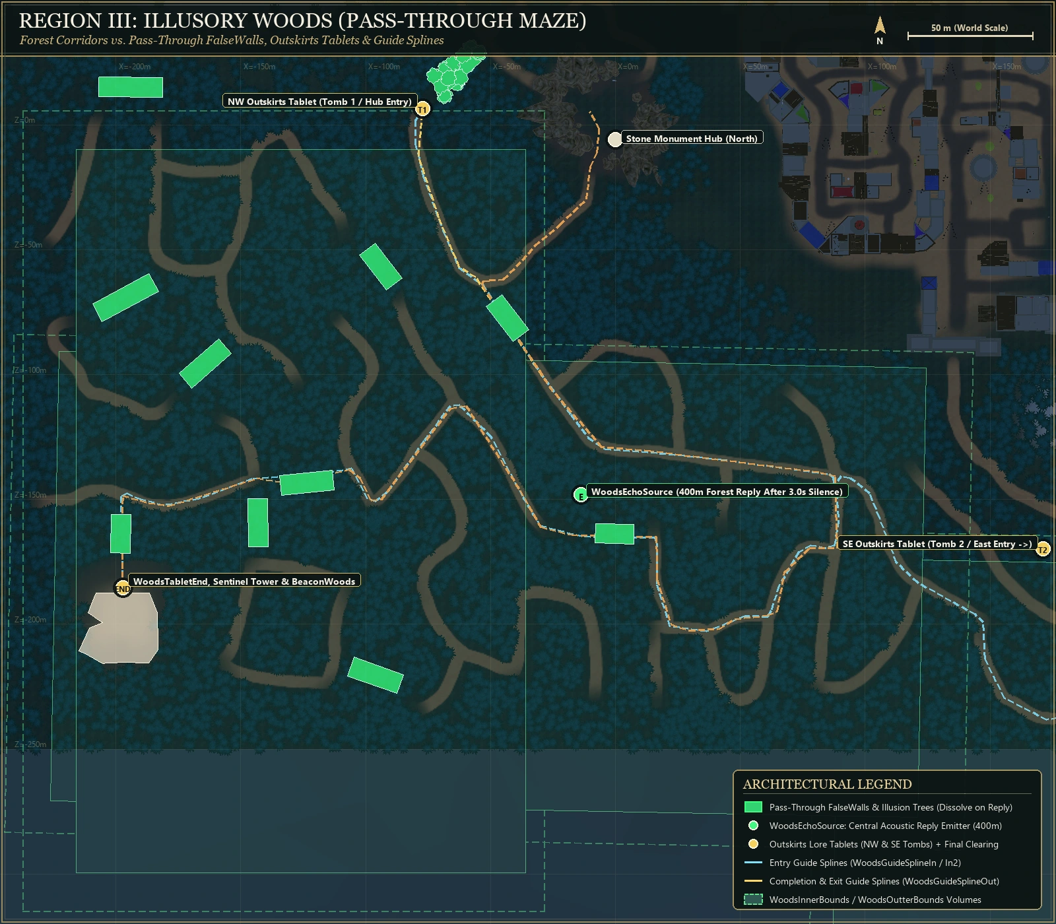1056x924 pixels.
Task: Click the WoodsTabletEnd, Sentinel Tower label
Action: (244, 581)
